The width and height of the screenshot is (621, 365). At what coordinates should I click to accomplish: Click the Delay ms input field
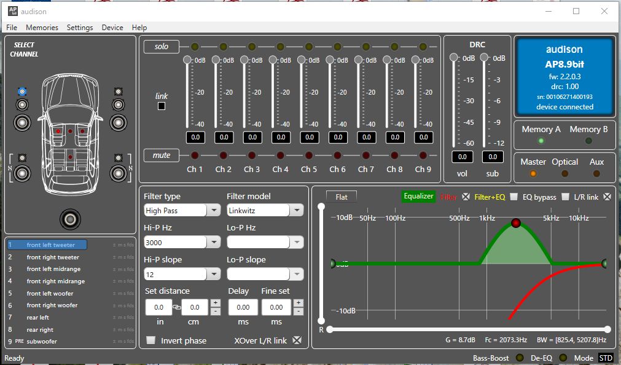pos(243,307)
